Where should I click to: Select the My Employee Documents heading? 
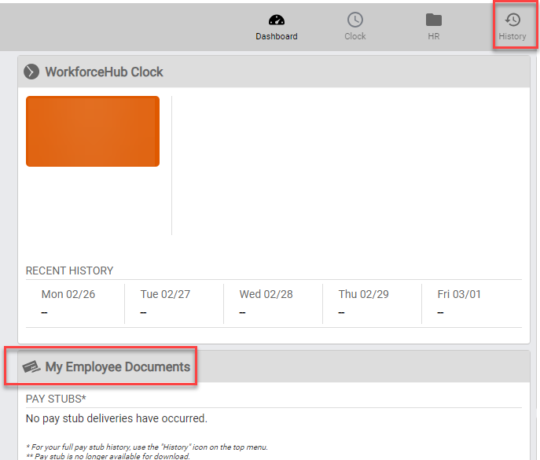coord(117,367)
